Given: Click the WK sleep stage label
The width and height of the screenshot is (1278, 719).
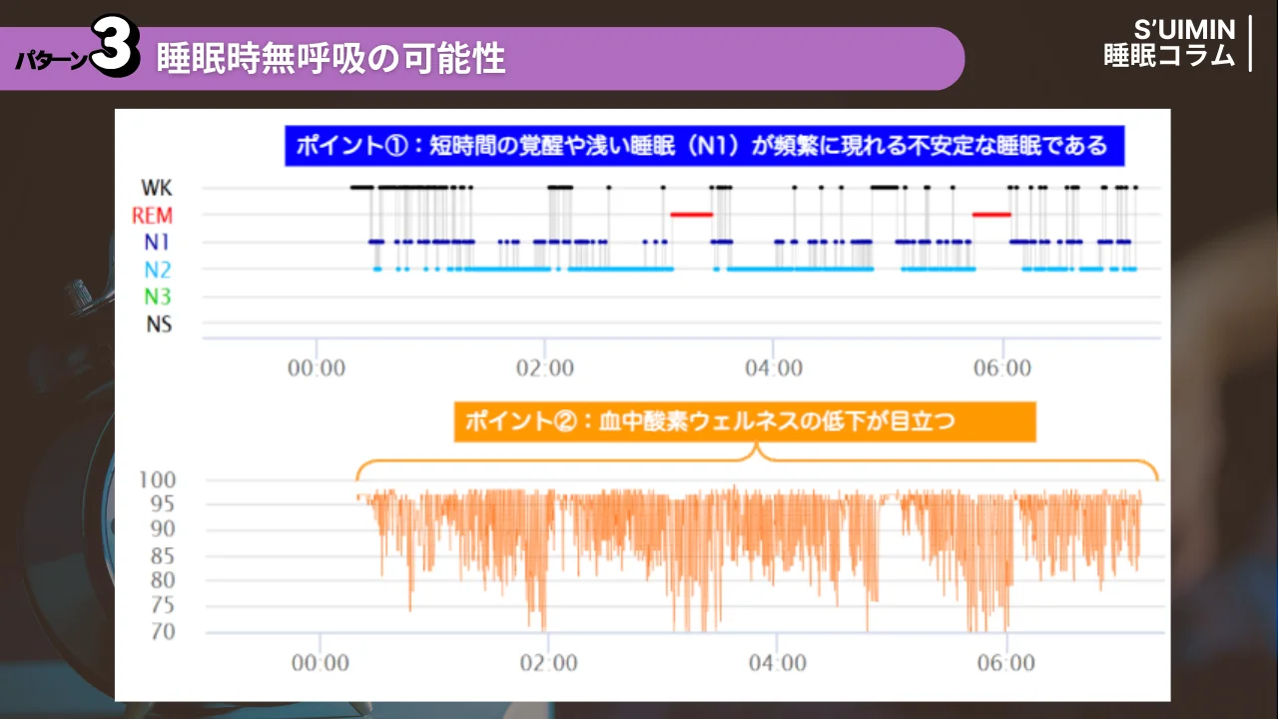Looking at the screenshot, I should pyautogui.click(x=156, y=188).
